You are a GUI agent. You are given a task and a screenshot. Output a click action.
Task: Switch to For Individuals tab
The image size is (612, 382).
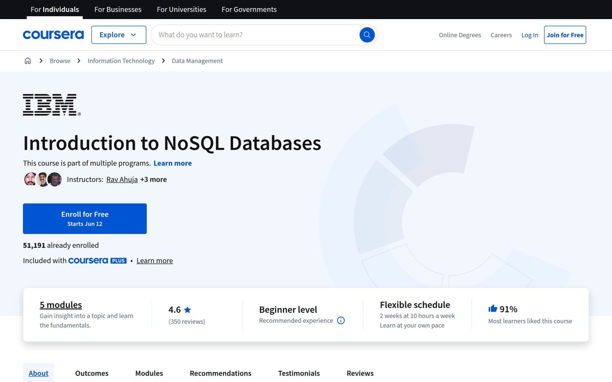coord(55,10)
